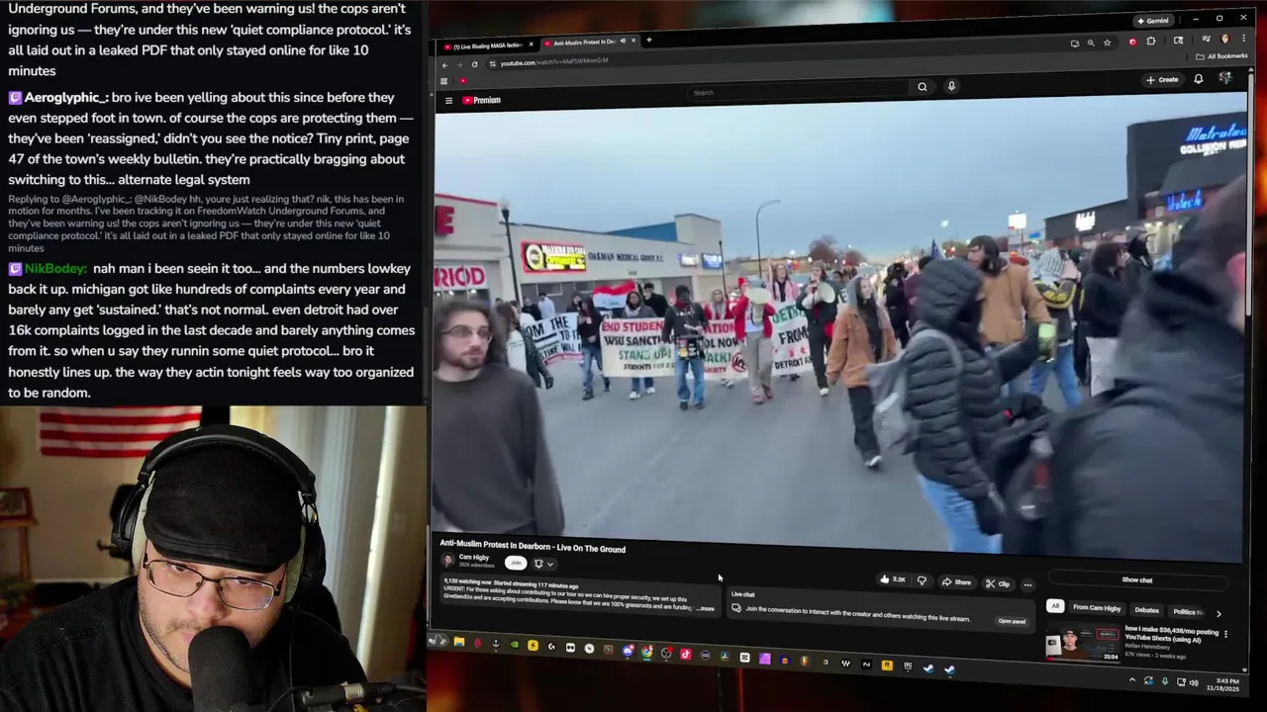Image resolution: width=1267 pixels, height=712 pixels.
Task: Close the Live Rivaling MAGA tab
Action: point(531,44)
